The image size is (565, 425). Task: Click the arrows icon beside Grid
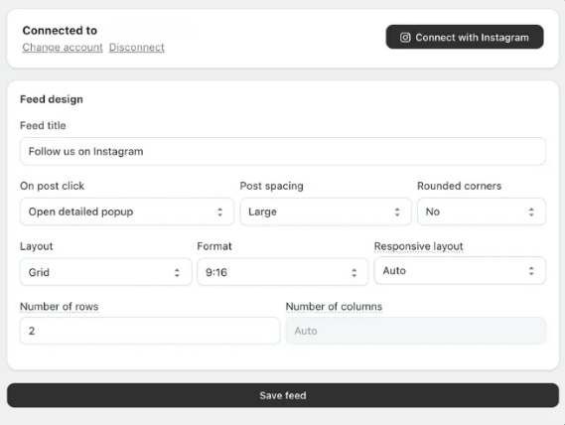(x=177, y=272)
